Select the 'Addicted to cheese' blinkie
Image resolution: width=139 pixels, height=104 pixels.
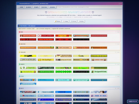coord(81,48)
